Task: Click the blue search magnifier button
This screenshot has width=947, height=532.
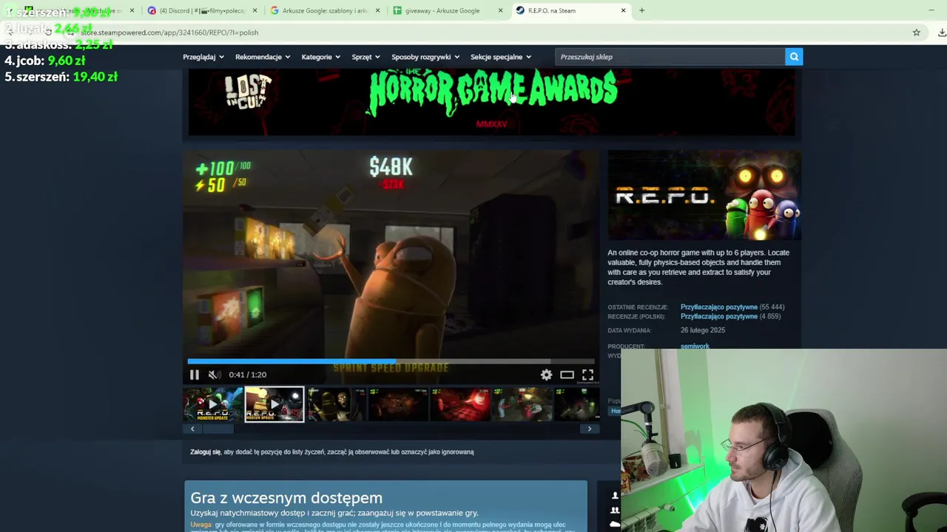Action: click(x=794, y=57)
